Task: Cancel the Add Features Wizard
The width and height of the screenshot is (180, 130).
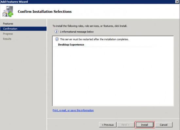Action: (x=164, y=125)
